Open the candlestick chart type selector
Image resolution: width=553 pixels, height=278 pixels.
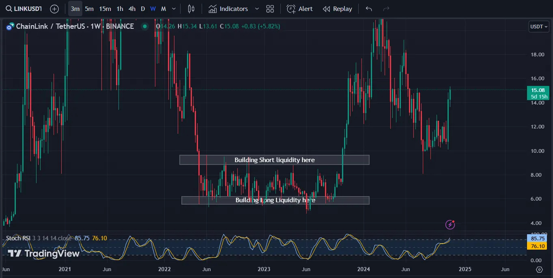pos(192,9)
